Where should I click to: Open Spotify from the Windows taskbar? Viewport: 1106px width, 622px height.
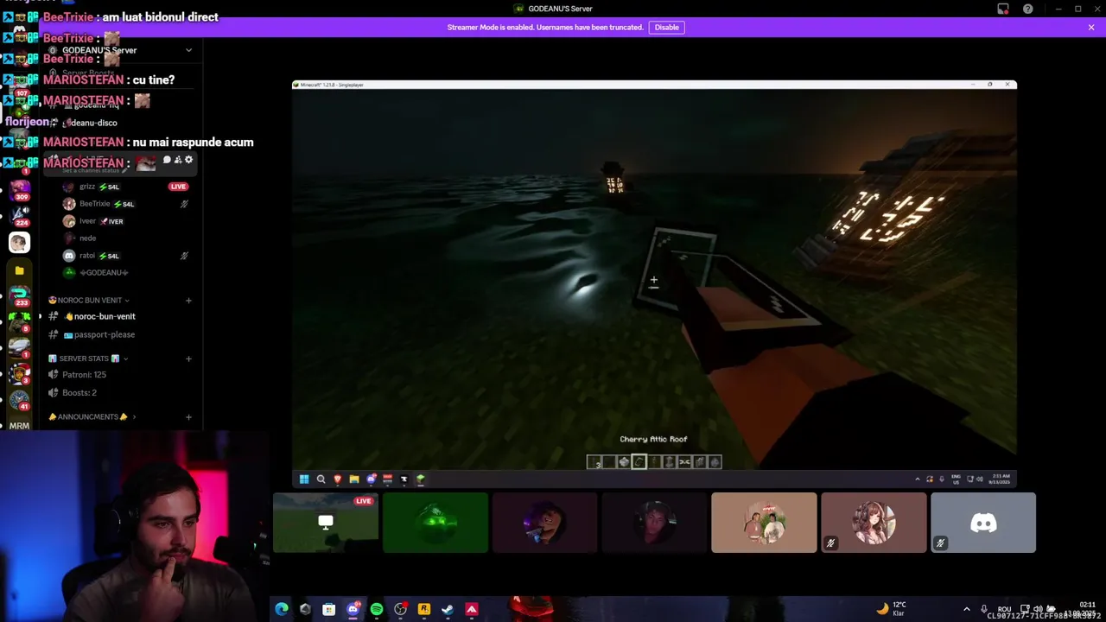pyautogui.click(x=377, y=609)
